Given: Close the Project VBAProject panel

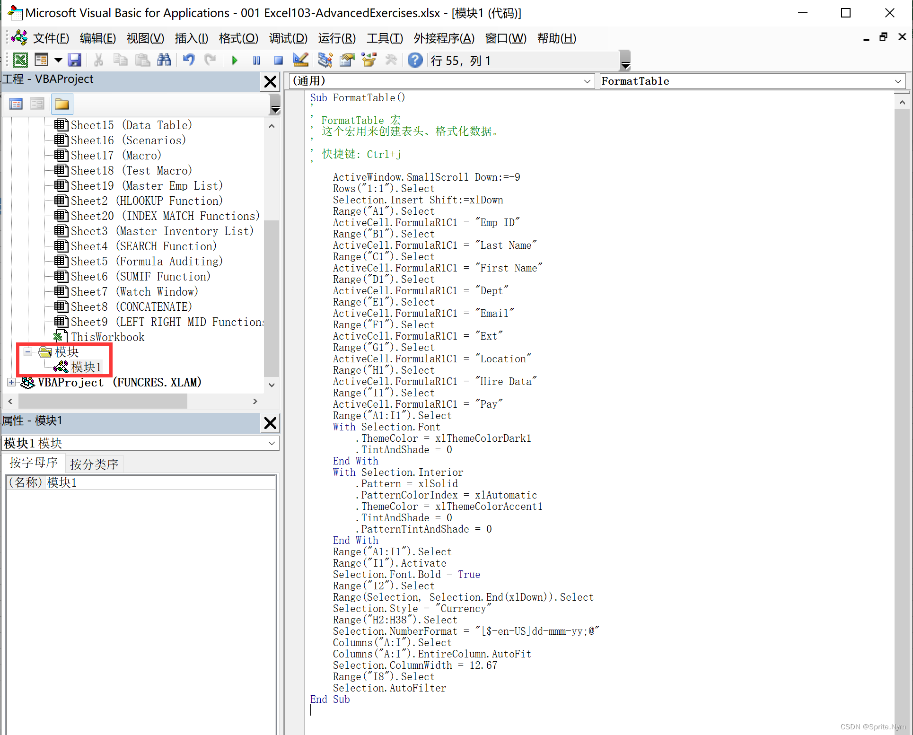Looking at the screenshot, I should [x=270, y=81].
